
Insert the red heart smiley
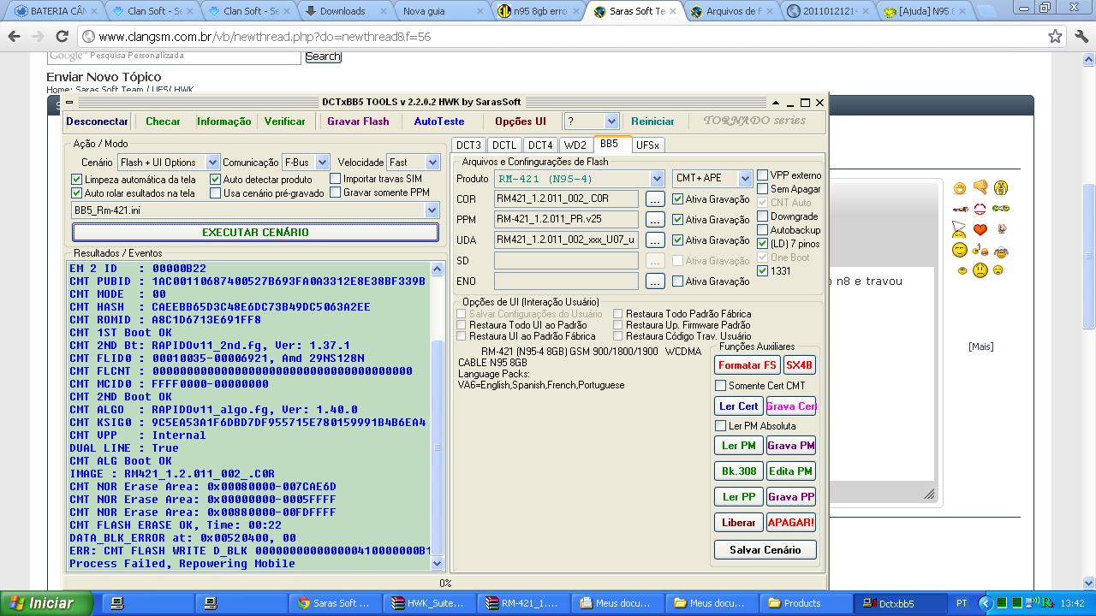980,229
